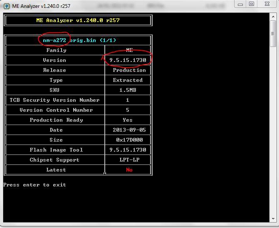Click the Flash Image Tool label
This screenshot has height=228, width=279.
pos(56,150)
